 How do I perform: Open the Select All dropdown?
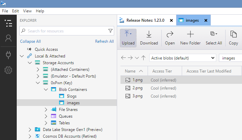click(x=214, y=37)
